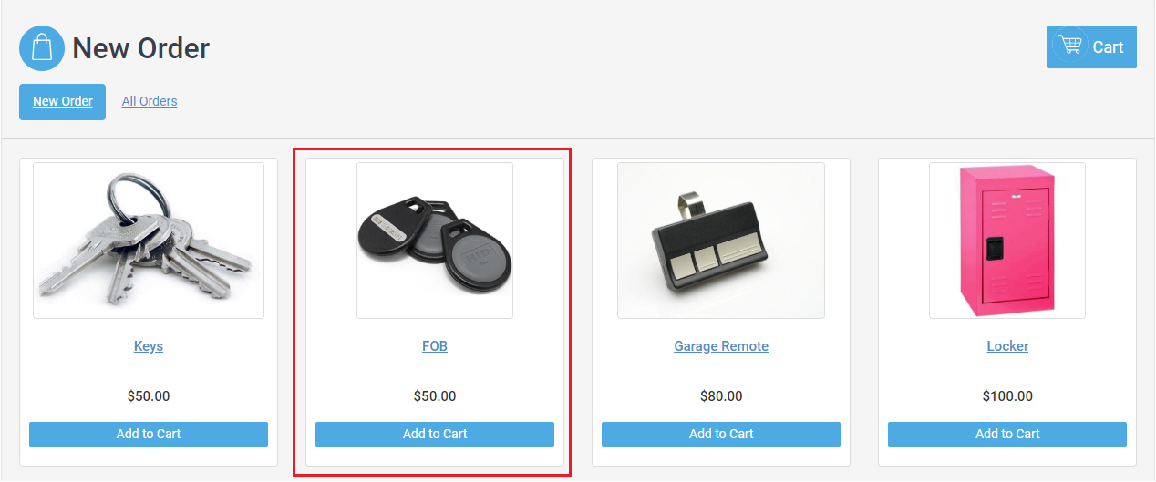Open the FOB product link

pyautogui.click(x=435, y=346)
